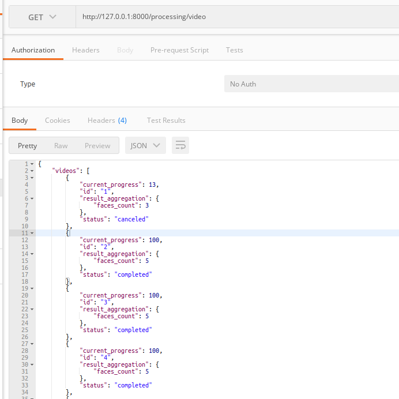
Task: Click the request URL field
Action: coord(237,17)
